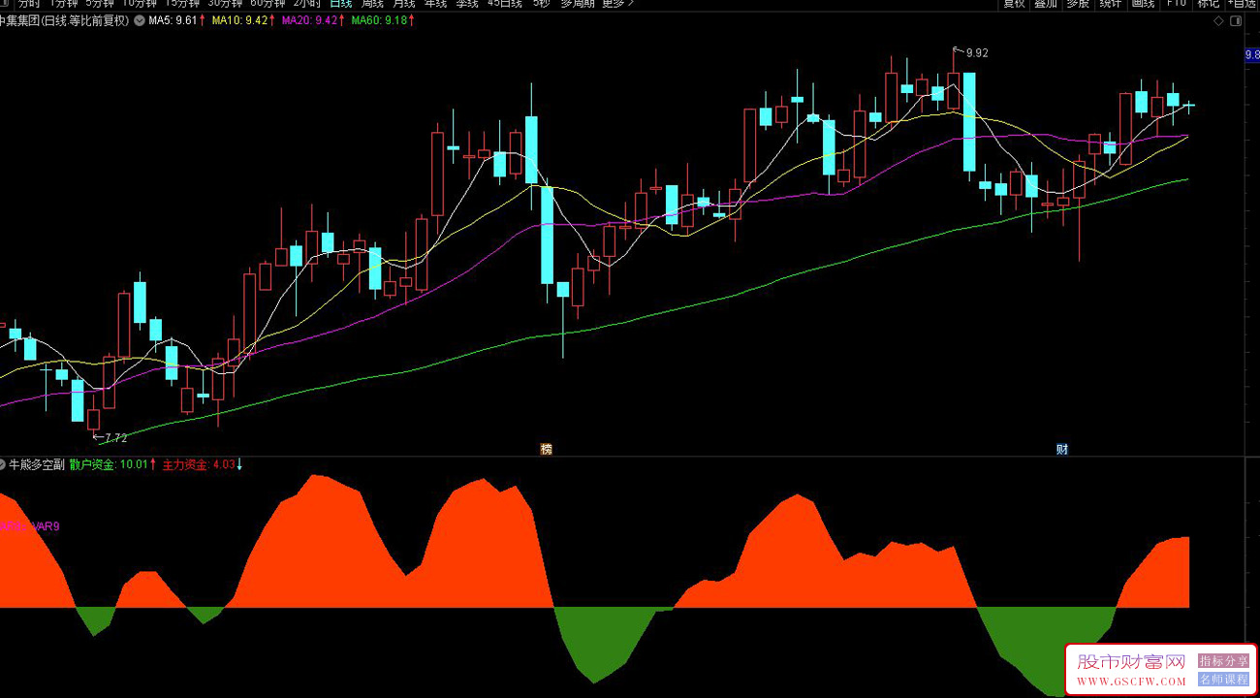Open the 复权 adjustment menu
The width and height of the screenshot is (1260, 698).
pyautogui.click(x=1014, y=4)
